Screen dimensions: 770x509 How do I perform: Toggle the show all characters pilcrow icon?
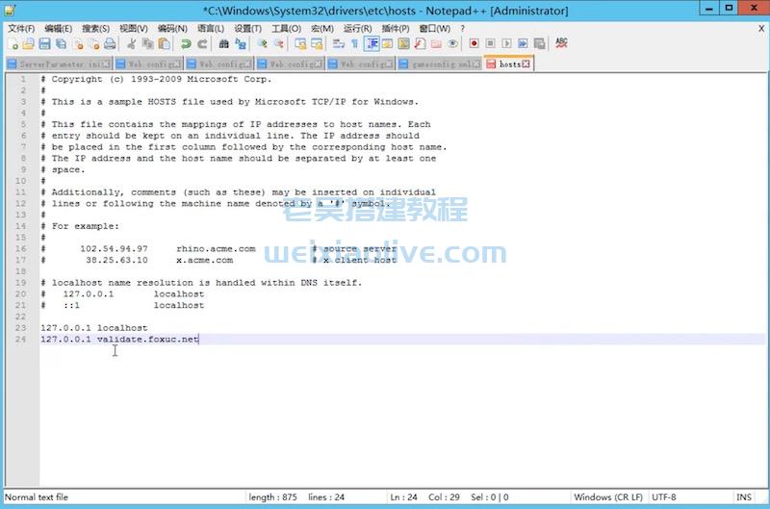pos(354,44)
